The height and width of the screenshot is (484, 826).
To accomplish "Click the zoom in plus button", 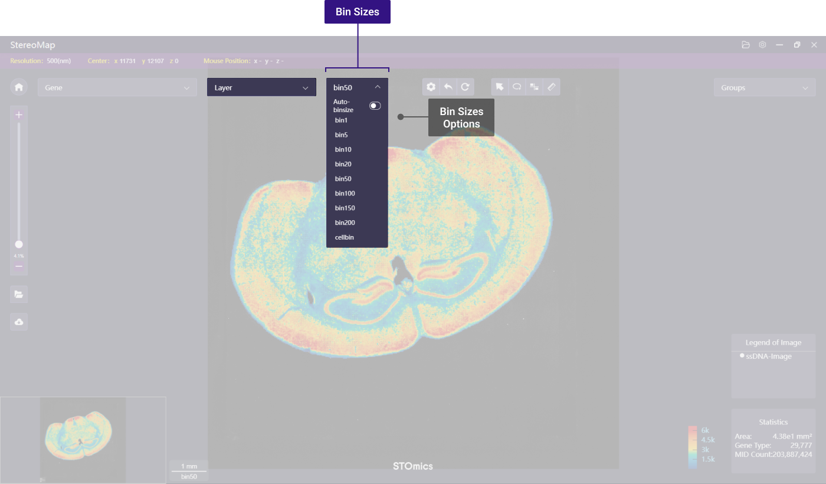I will [19, 115].
